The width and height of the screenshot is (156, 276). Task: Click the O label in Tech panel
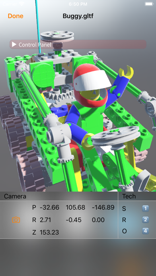[125, 231]
